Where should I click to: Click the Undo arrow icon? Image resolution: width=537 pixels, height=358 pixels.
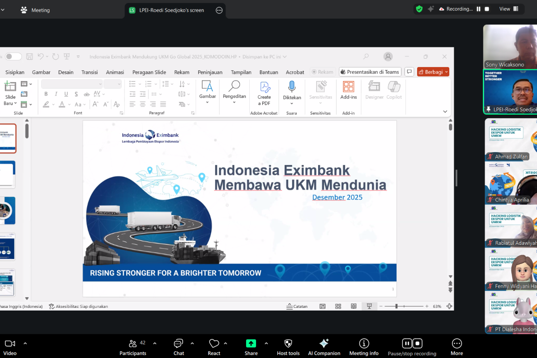[x=41, y=56]
